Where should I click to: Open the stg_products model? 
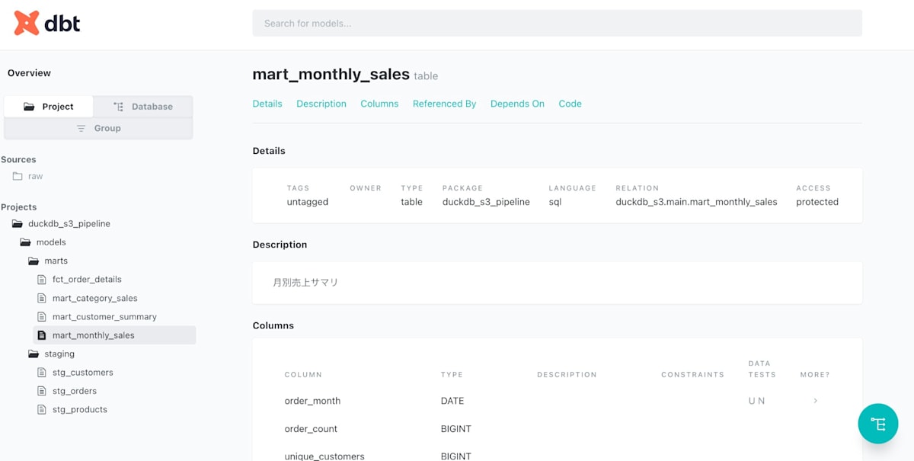coord(80,409)
